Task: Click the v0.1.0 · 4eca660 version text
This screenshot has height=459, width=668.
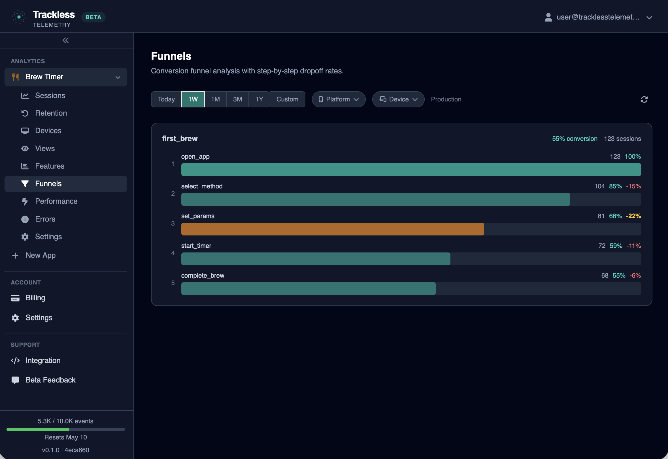Action: click(65, 450)
